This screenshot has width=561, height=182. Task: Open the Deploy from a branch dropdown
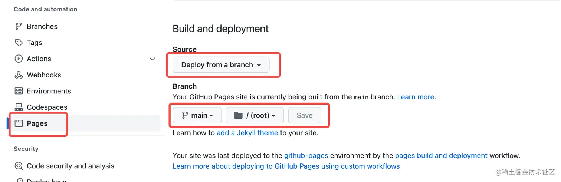221,65
